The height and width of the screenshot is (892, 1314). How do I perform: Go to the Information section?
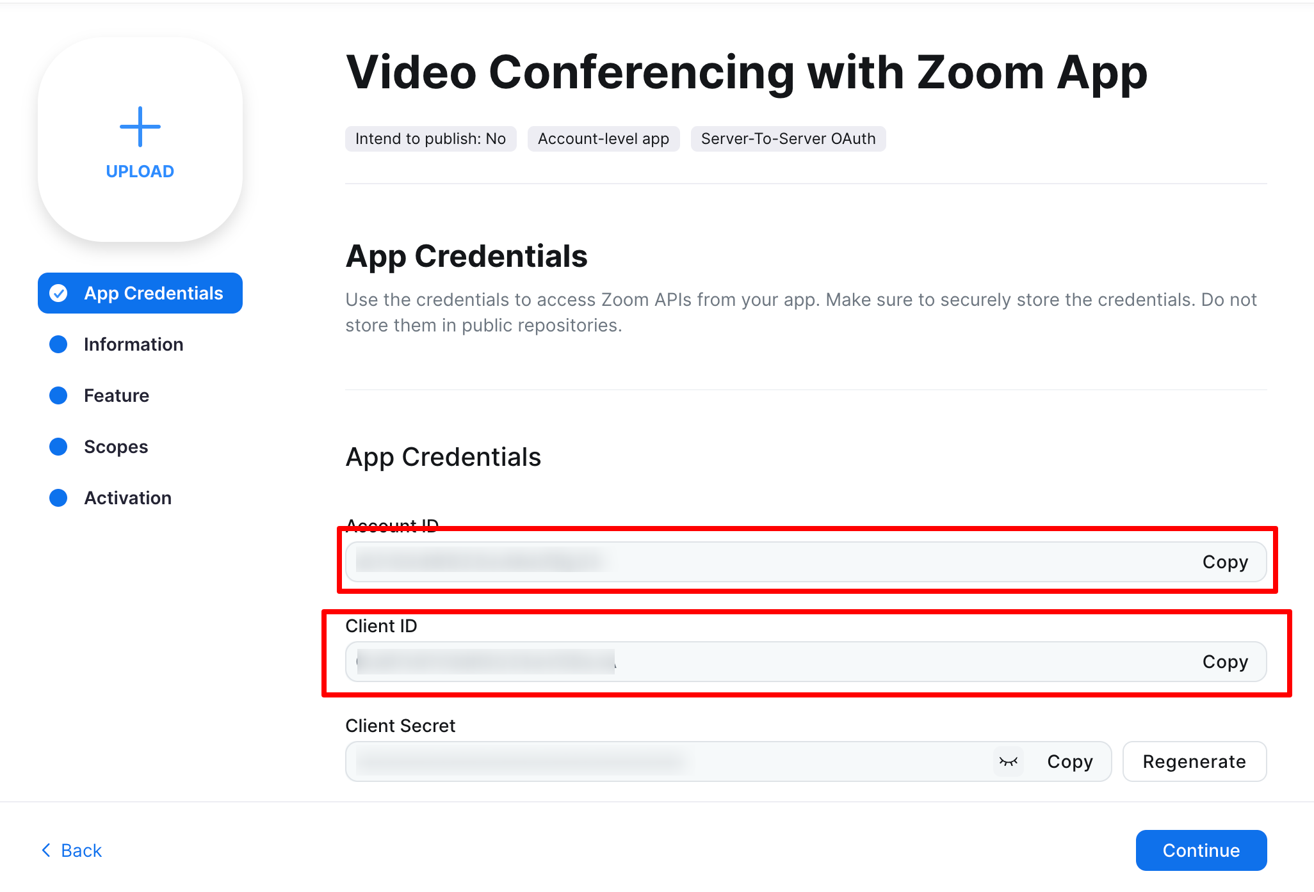click(x=133, y=344)
